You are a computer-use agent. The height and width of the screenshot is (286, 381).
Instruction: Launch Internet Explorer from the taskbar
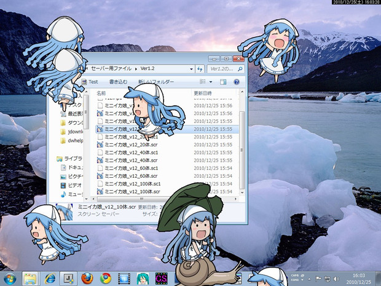tap(50, 279)
